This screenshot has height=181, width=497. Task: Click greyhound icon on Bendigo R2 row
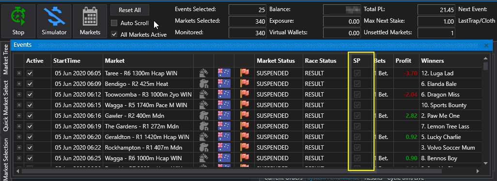(x=204, y=84)
